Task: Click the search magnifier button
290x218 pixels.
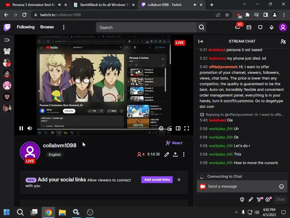Action: click(201, 28)
